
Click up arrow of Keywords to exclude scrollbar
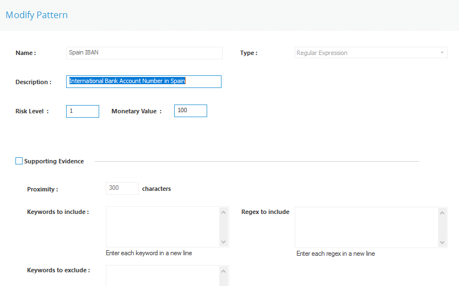click(x=223, y=271)
